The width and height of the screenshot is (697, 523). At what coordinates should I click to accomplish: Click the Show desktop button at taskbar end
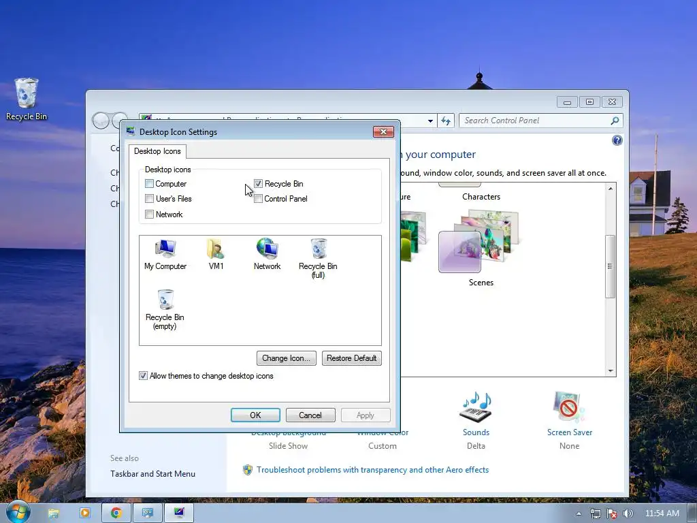pyautogui.click(x=692, y=513)
